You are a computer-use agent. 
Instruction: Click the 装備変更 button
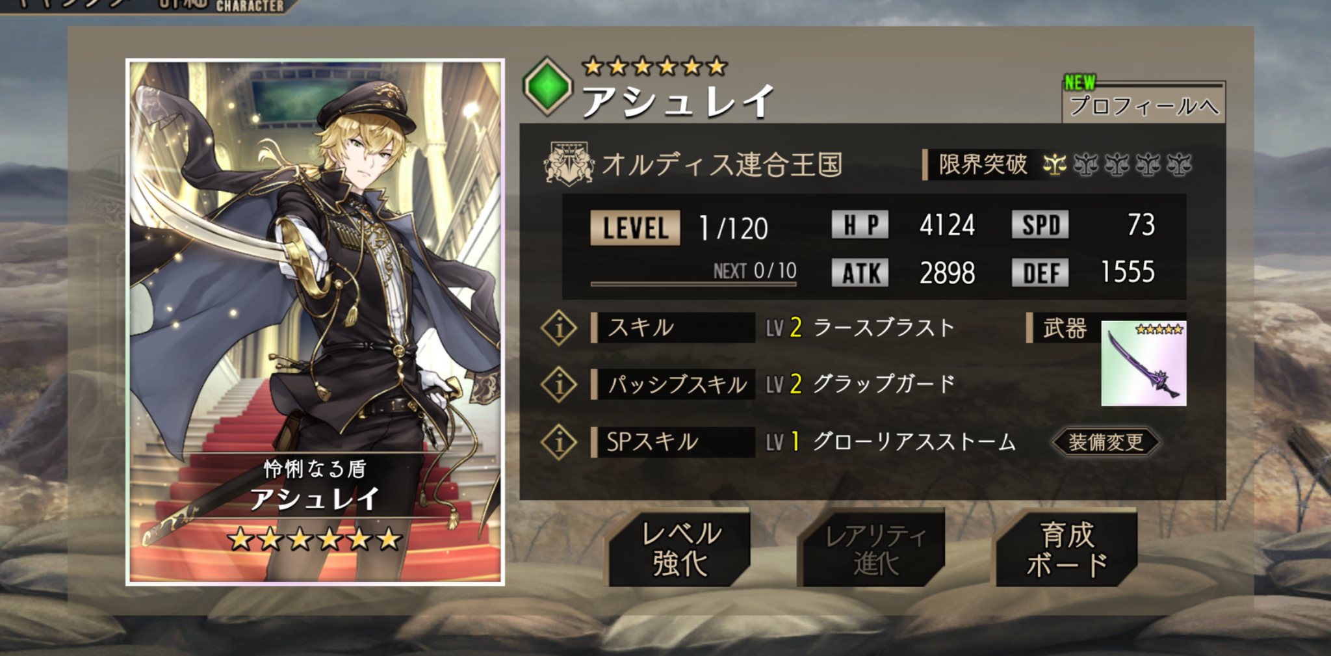1105,442
